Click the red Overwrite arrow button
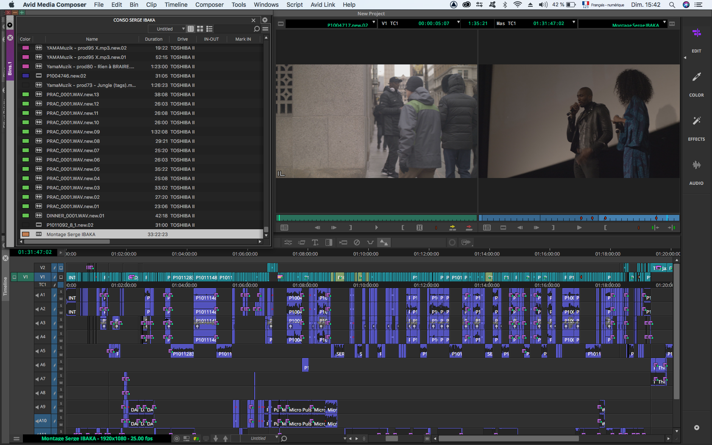712x445 pixels. click(469, 228)
